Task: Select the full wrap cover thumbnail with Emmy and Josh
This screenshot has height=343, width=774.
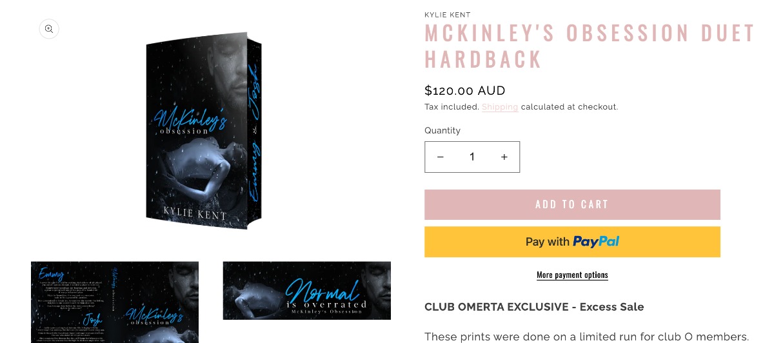Action: 115,302
